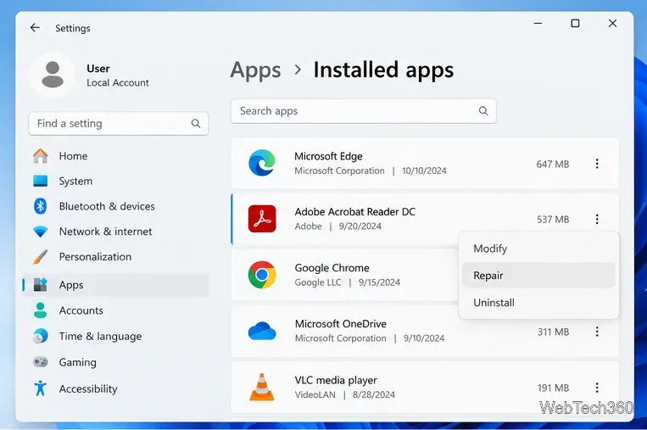Viewport: 647px width, 430px height.
Task: Open more options for Microsoft Edge
Action: click(x=597, y=164)
